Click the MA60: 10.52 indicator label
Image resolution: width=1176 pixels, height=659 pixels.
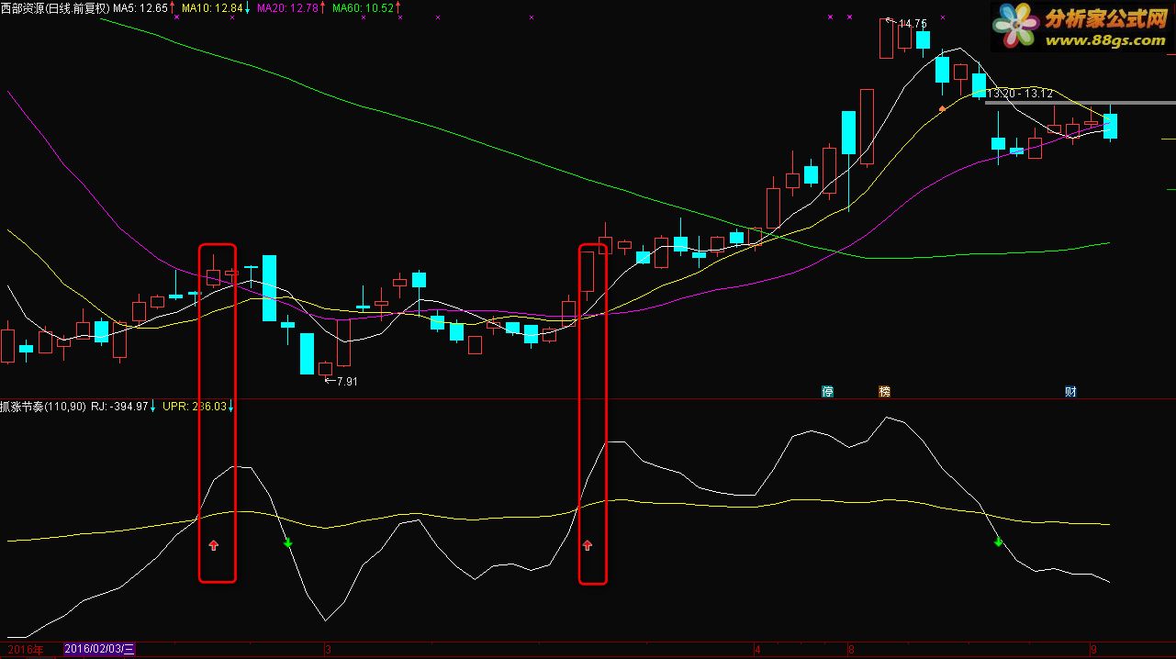[x=364, y=7]
